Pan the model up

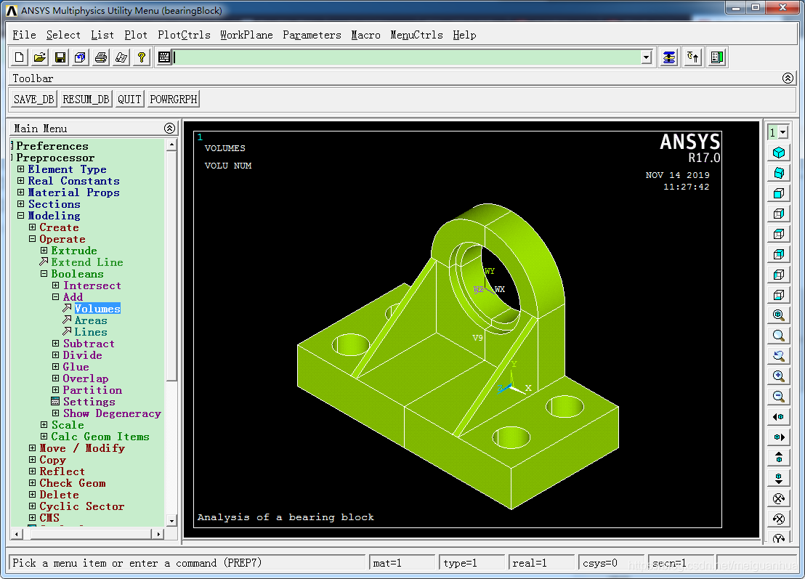point(779,458)
